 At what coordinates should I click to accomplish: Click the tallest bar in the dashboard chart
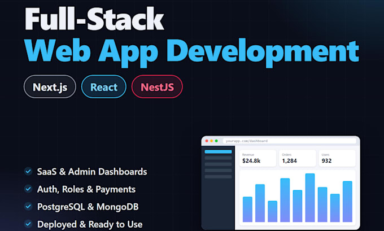tap(310, 198)
